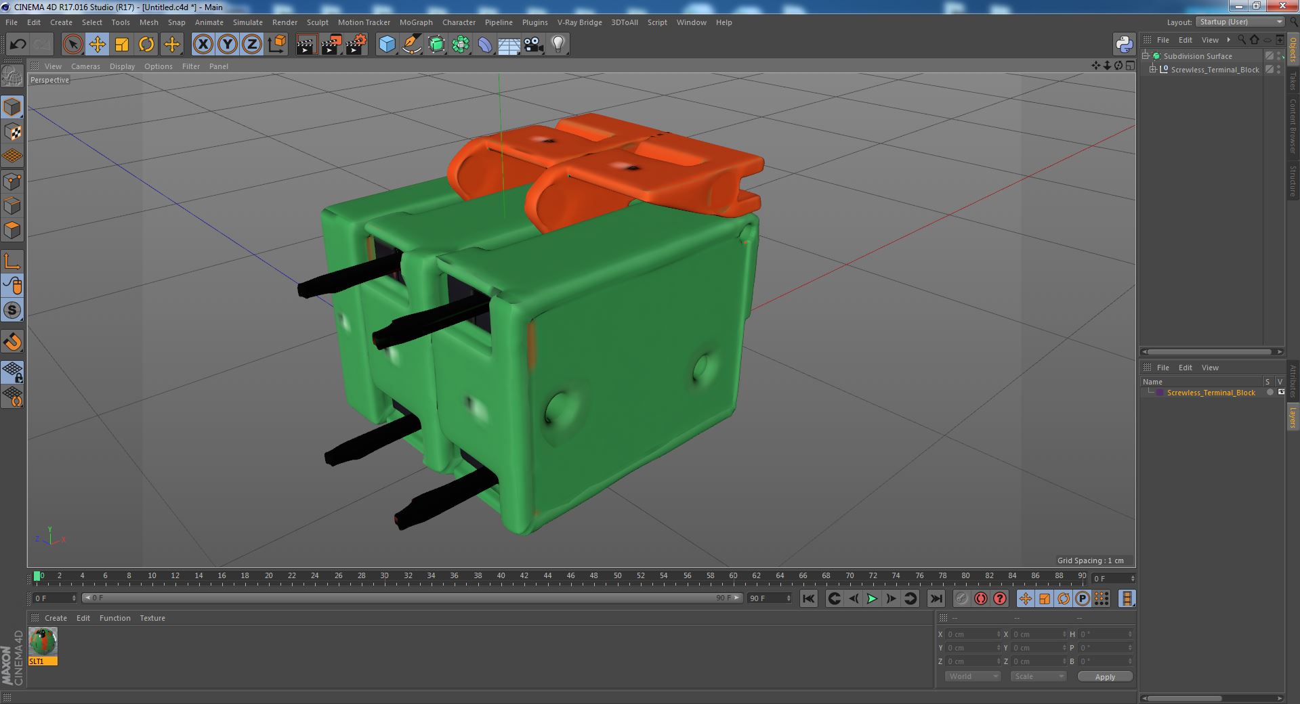1300x704 pixels.
Task: Toggle Enable Snap magnet
Action: click(12, 341)
